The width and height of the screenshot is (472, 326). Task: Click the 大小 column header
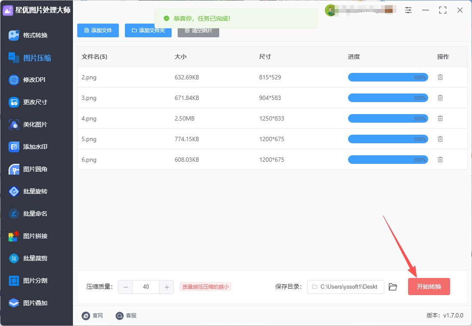click(181, 57)
